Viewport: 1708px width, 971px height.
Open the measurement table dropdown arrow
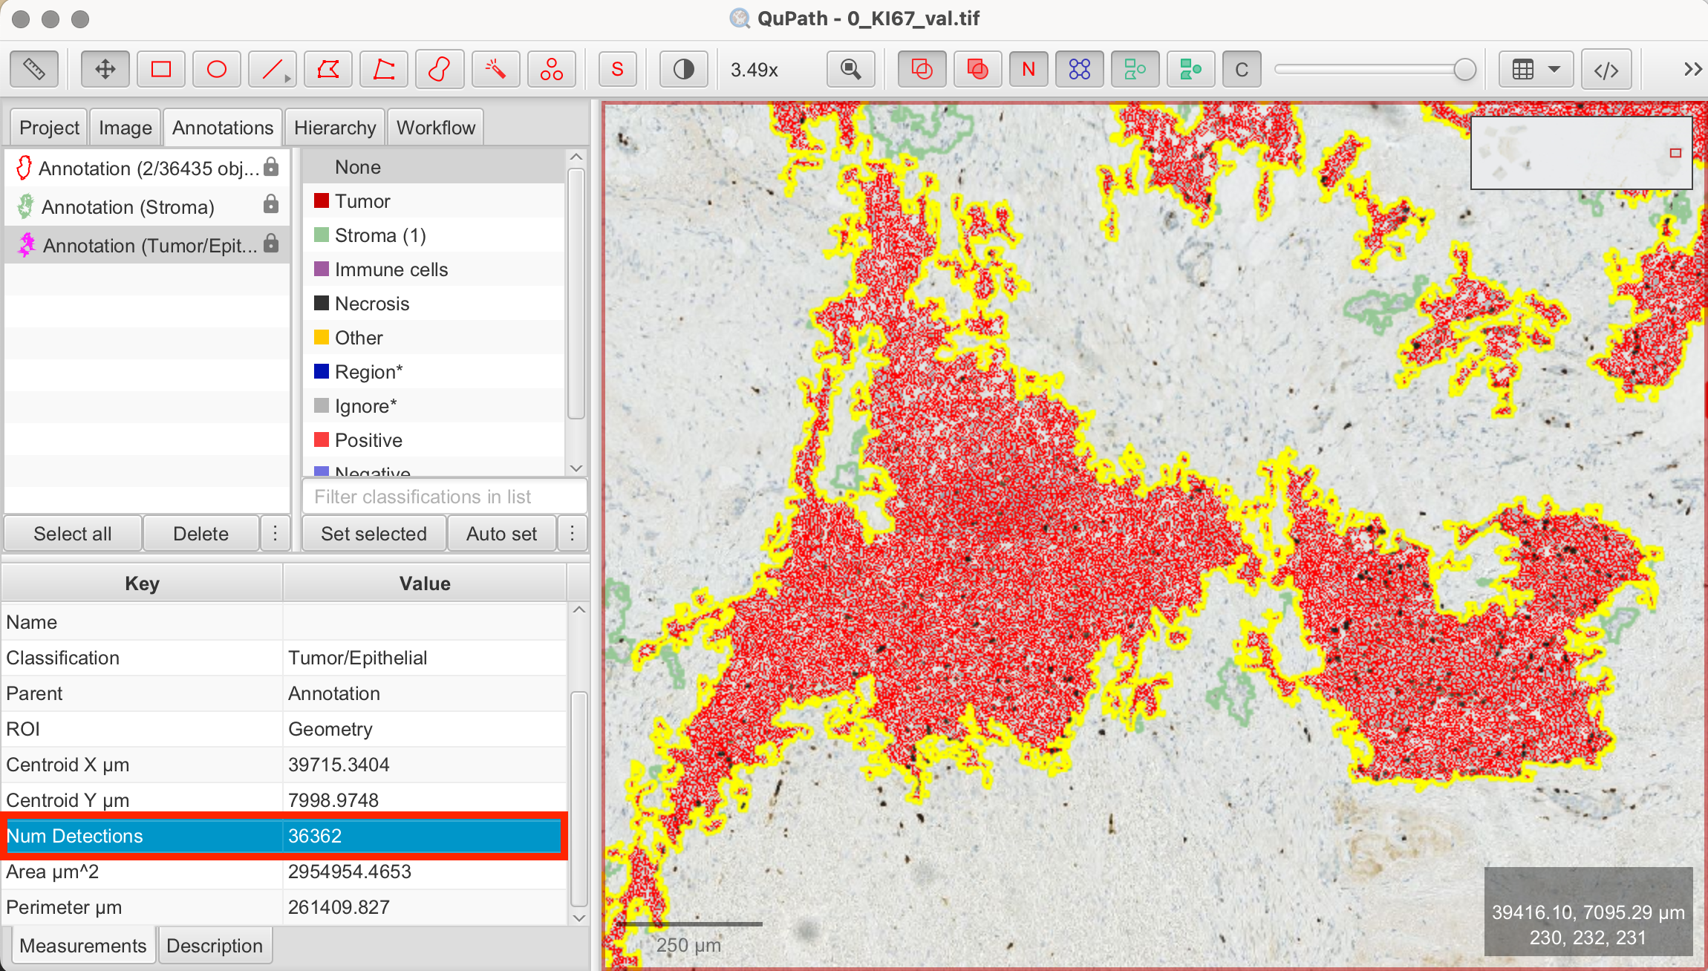[x=1554, y=68]
